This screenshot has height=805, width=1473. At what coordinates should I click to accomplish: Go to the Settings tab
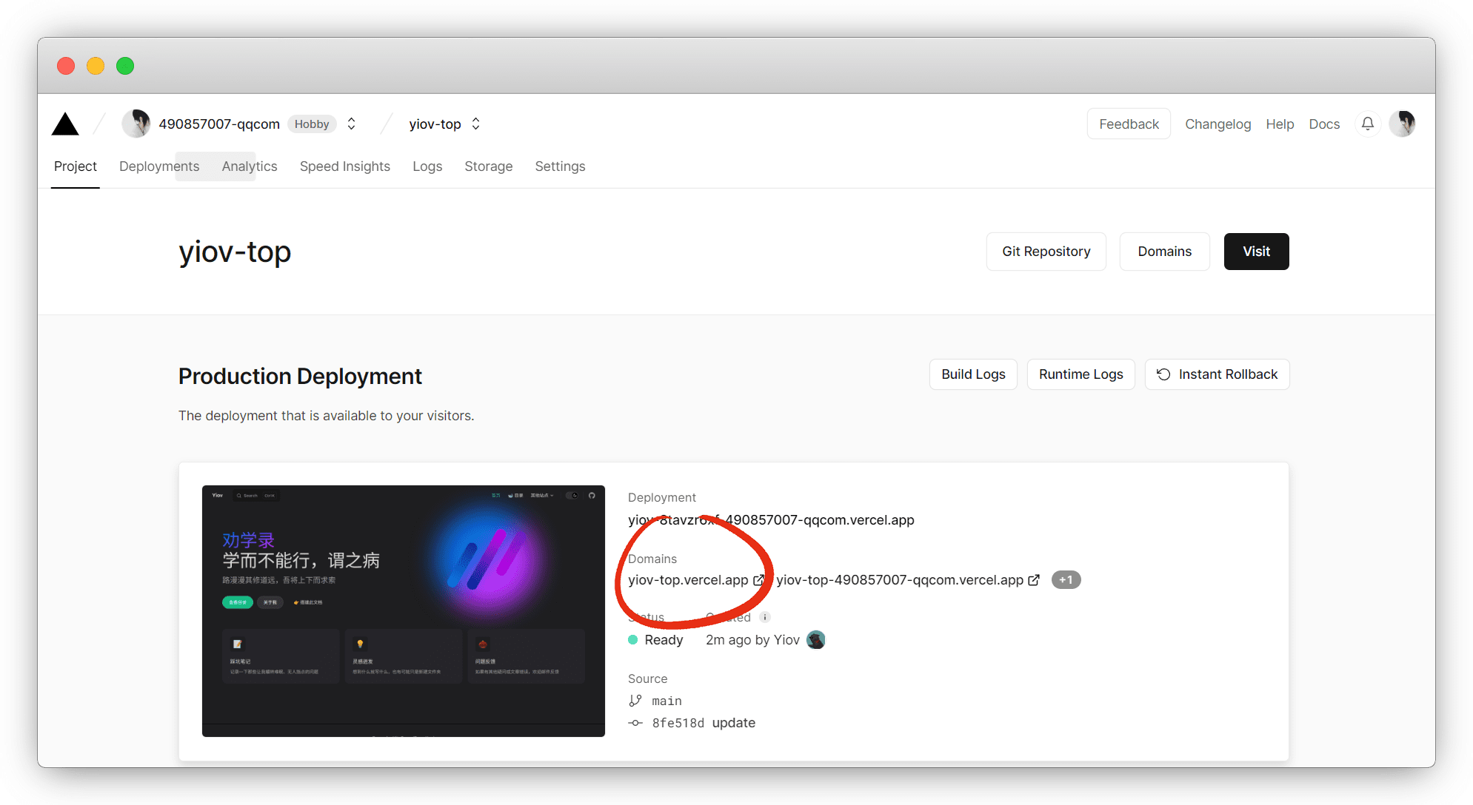click(560, 166)
